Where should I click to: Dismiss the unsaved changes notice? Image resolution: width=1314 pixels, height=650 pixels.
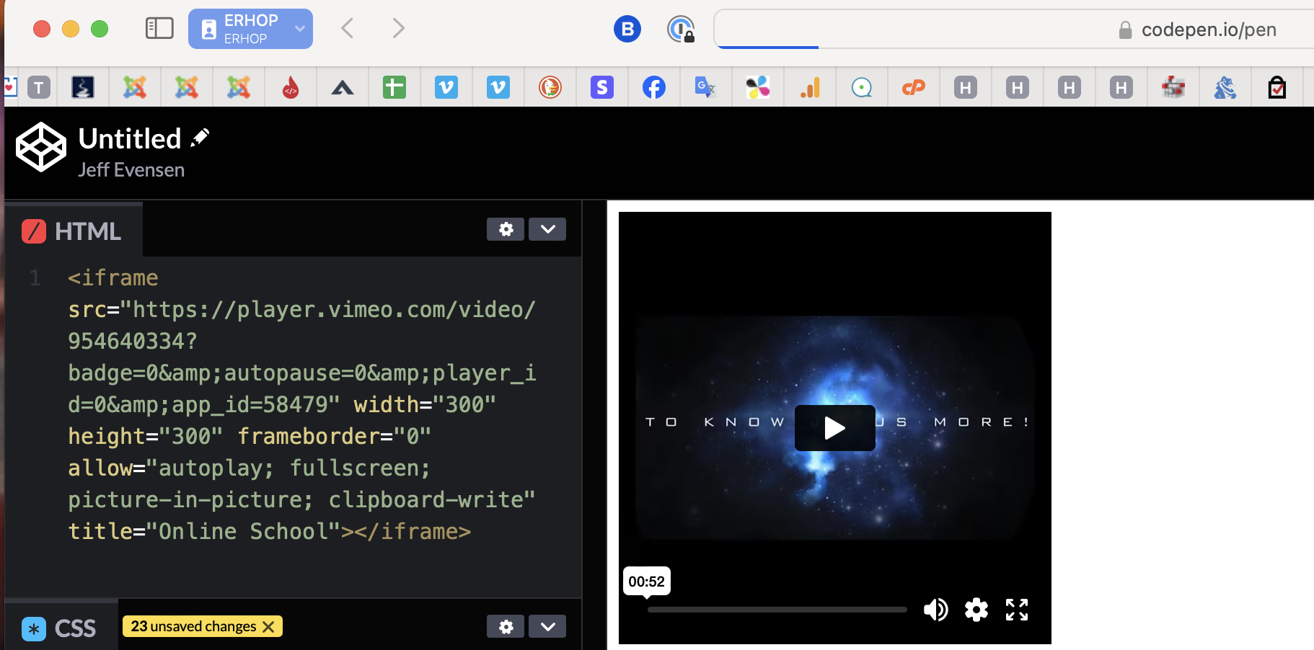(x=269, y=627)
